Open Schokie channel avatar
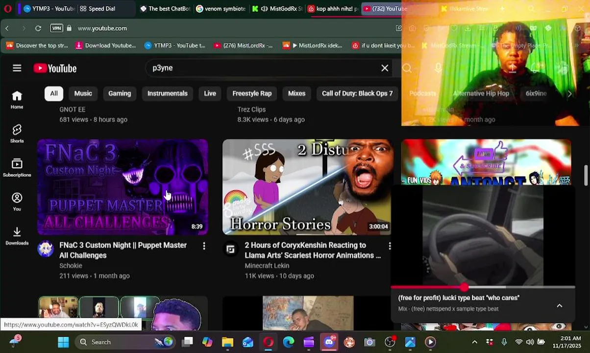The height and width of the screenshot is (353, 590). (x=46, y=249)
